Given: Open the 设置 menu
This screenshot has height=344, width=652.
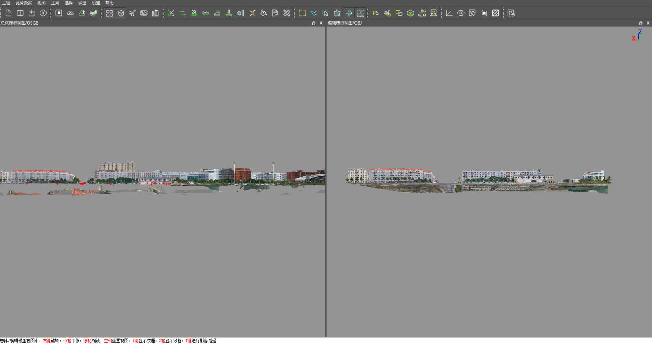Looking at the screenshot, I should [x=96, y=3].
